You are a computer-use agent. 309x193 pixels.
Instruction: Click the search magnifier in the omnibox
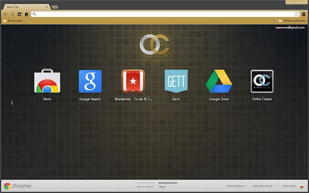[x=34, y=14]
